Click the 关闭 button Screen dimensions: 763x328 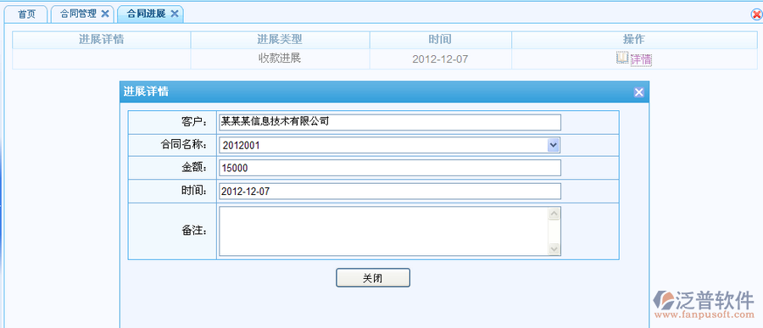[x=373, y=278]
